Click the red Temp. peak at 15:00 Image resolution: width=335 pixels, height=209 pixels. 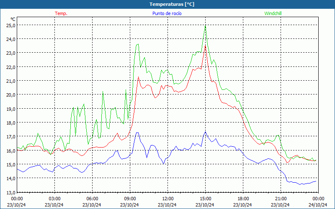click(x=205, y=46)
